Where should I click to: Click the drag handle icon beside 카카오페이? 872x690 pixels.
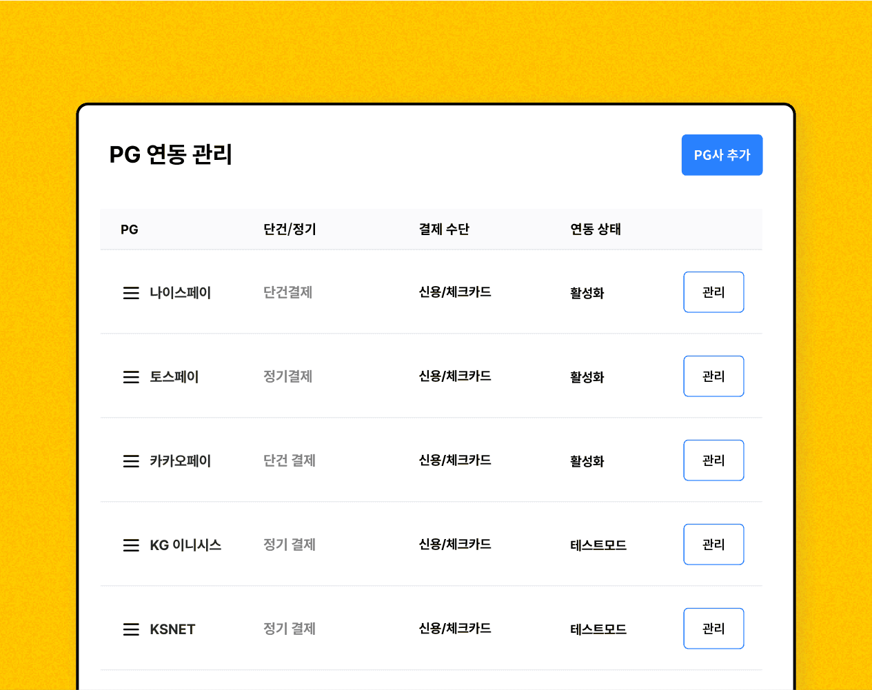tap(131, 461)
